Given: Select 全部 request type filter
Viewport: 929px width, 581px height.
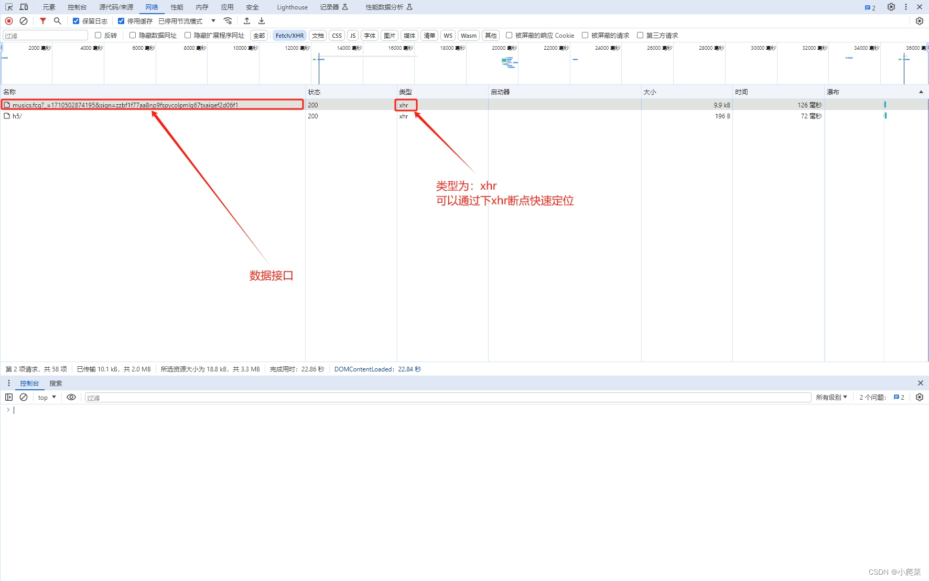Looking at the screenshot, I should pos(259,35).
